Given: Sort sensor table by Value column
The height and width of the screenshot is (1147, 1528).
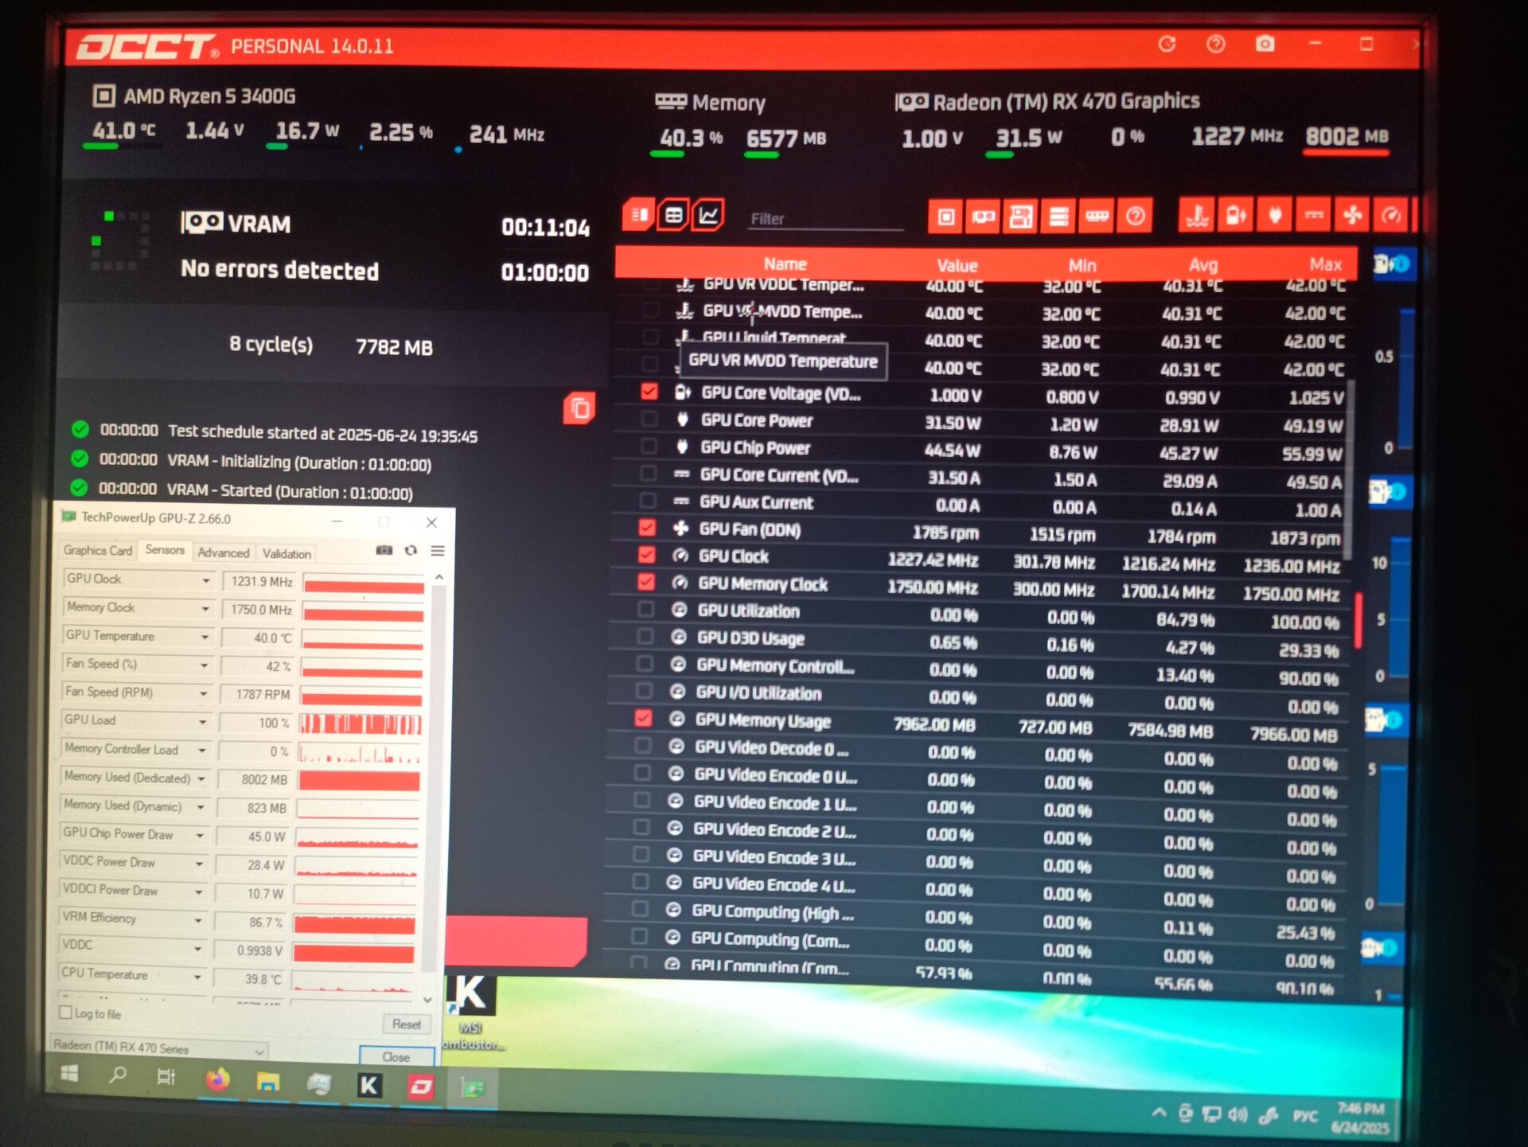Looking at the screenshot, I should [957, 265].
